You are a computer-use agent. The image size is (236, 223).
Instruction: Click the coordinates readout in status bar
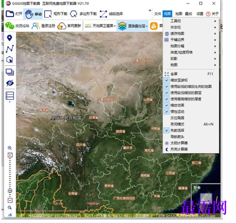pos(53,216)
